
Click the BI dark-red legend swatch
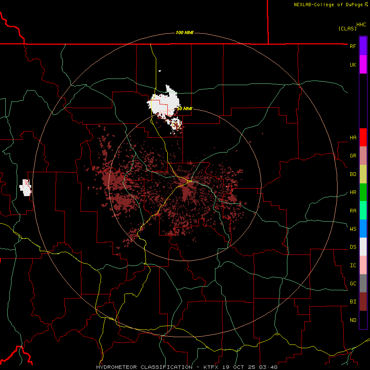(x=363, y=302)
